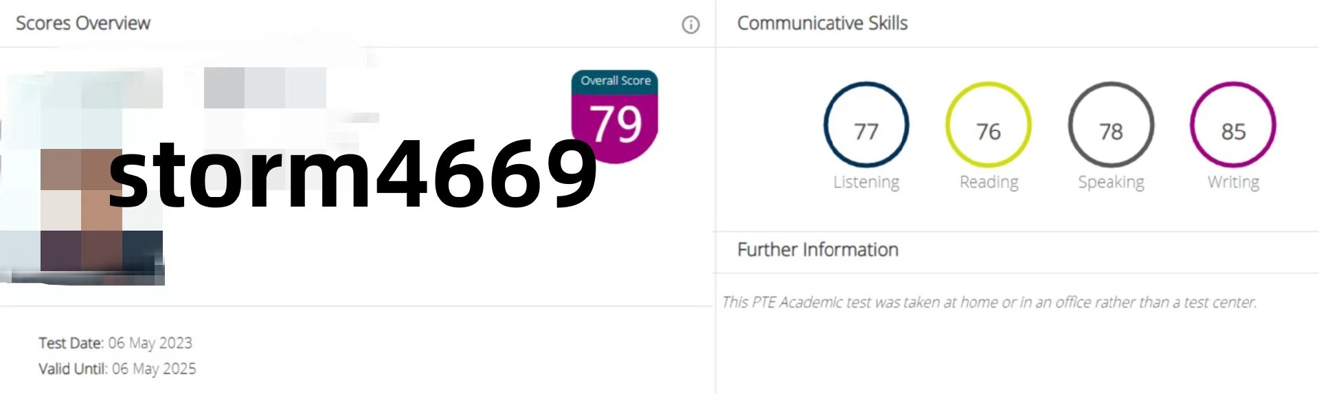Click the blurred candidate name area

click(264, 88)
